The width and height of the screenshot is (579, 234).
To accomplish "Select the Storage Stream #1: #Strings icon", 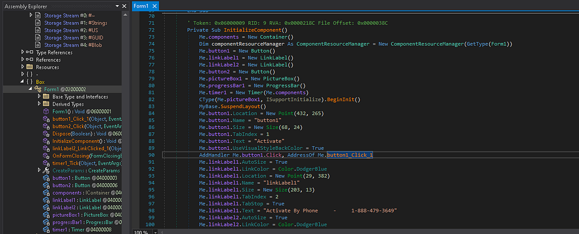I will click(x=38, y=23).
